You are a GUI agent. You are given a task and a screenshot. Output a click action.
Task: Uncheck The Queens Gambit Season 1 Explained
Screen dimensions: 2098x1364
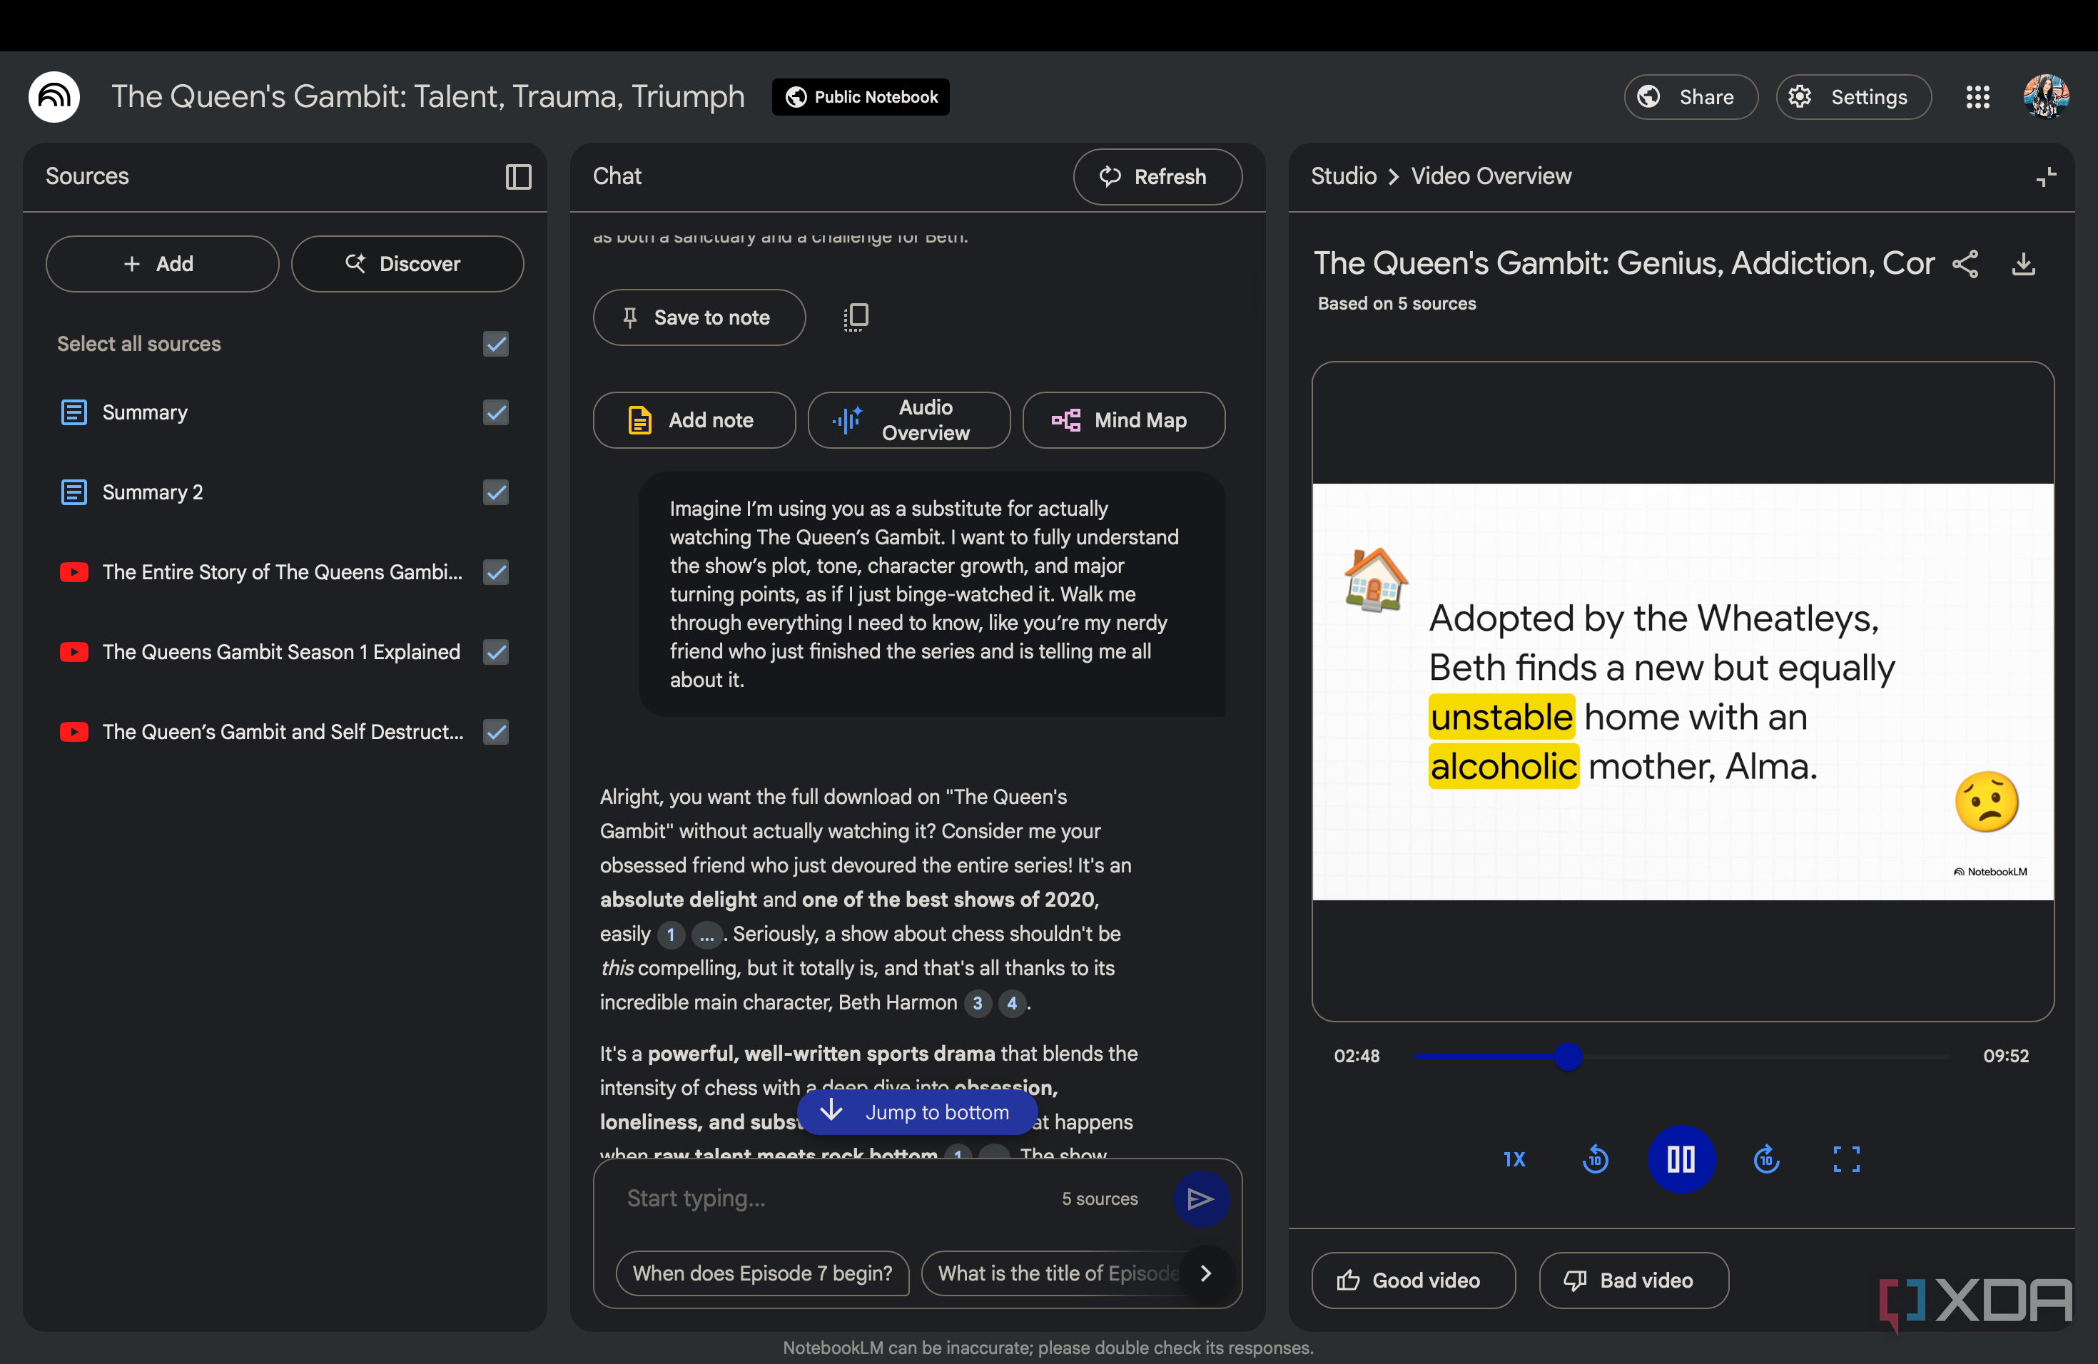click(x=496, y=652)
